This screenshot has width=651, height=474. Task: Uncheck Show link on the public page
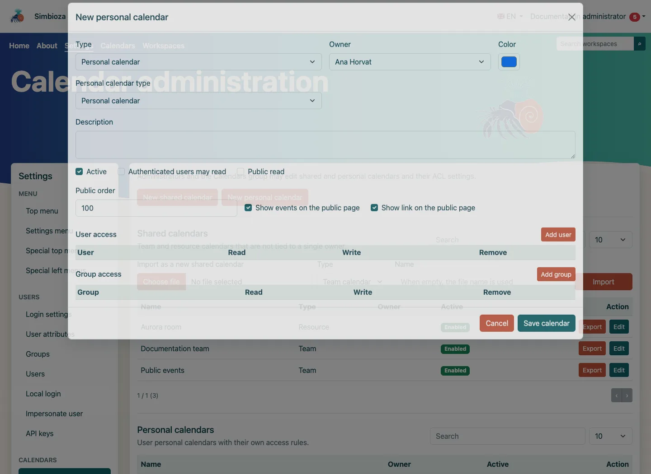click(374, 208)
